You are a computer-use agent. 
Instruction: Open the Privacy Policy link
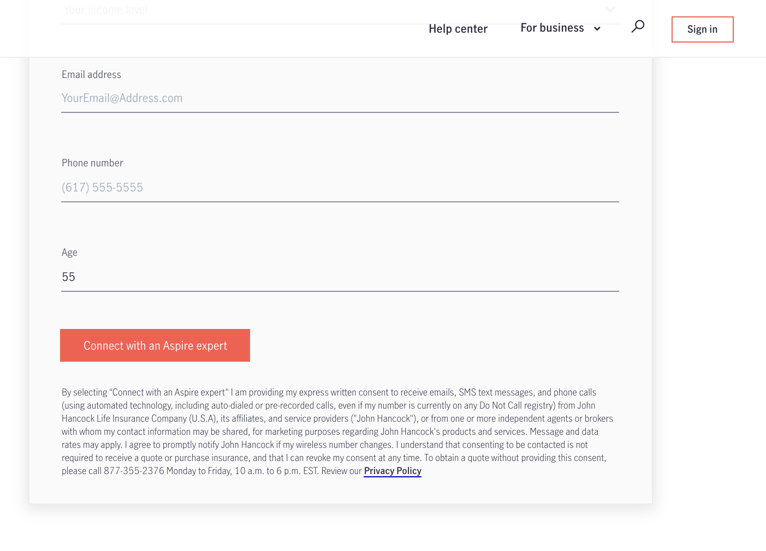click(393, 471)
